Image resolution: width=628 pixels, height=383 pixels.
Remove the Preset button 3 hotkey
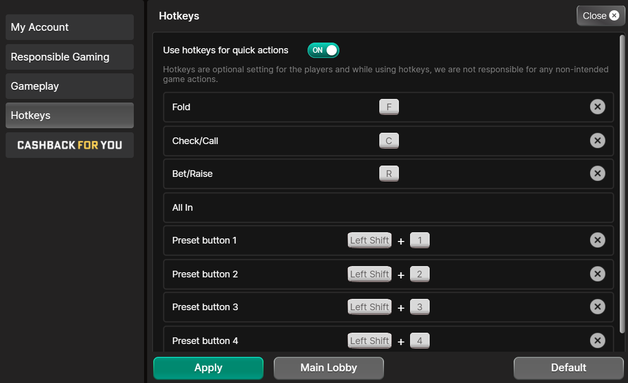[598, 307]
